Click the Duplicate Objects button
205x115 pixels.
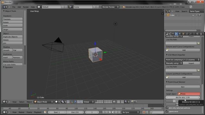point(12,37)
